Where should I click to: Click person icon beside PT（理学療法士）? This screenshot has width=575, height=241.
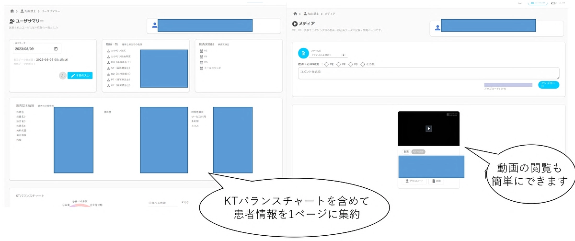tap(108, 80)
